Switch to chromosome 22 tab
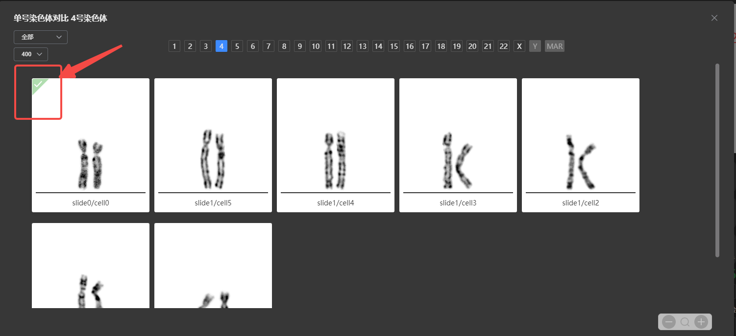The height and width of the screenshot is (336, 736). [x=504, y=46]
